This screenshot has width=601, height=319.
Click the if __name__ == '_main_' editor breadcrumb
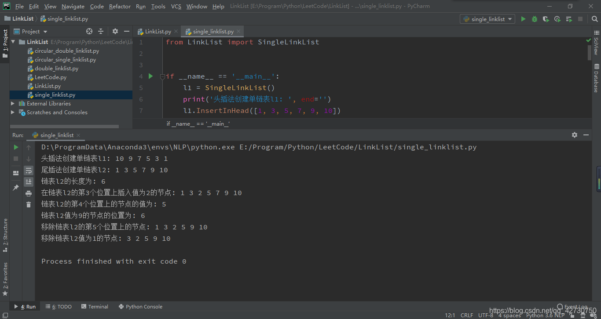coord(198,124)
